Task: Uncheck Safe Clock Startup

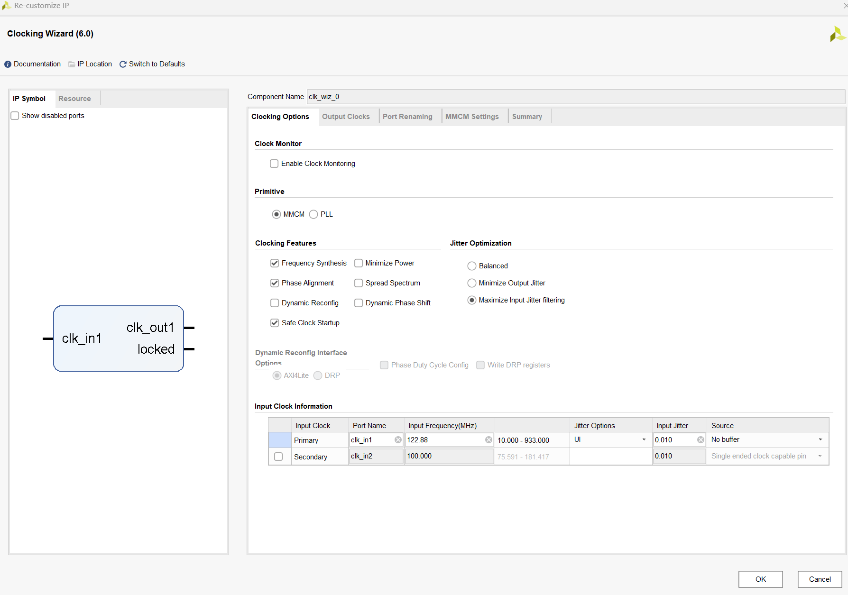Action: pos(275,323)
